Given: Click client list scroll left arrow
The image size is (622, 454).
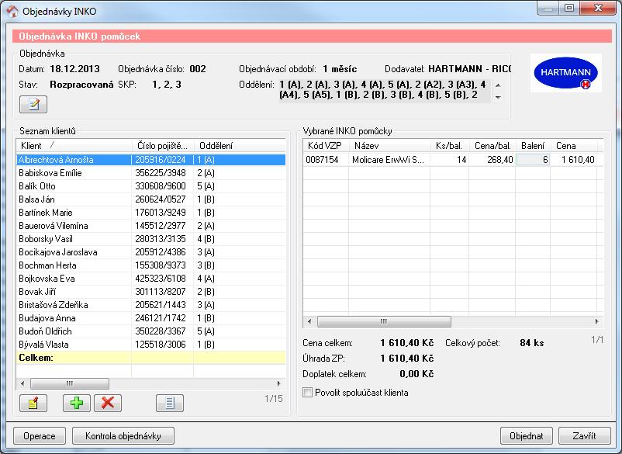Looking at the screenshot, I should click(x=22, y=383).
